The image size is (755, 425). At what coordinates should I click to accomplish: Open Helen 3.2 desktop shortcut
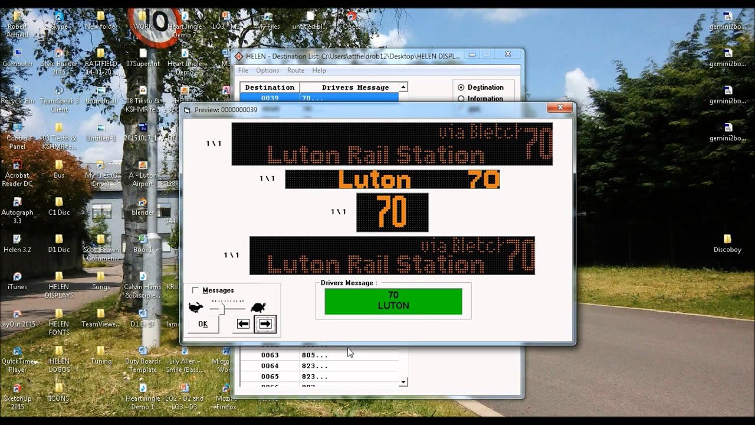click(x=17, y=243)
